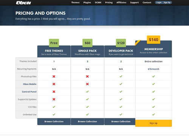The width and height of the screenshot is (189, 136).
Task: Click checkmark for CSS Files, Free Themes
Action: tap(54, 107)
